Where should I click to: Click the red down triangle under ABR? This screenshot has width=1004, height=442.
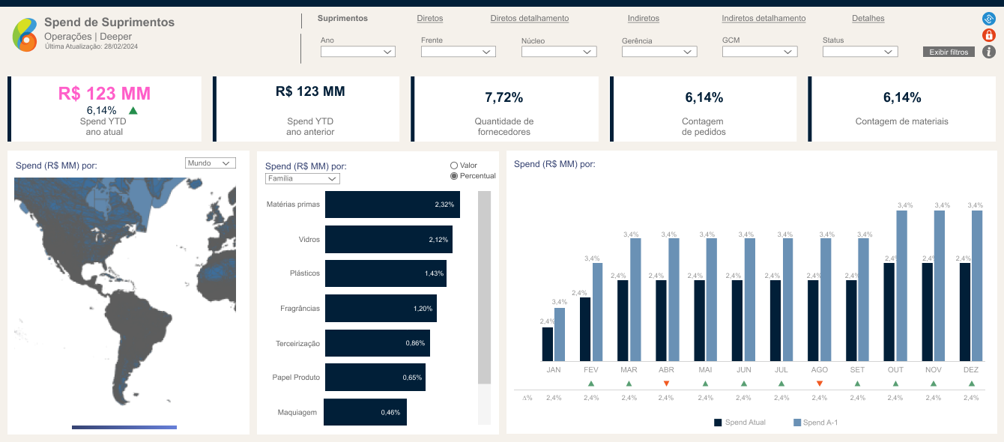pos(666,384)
